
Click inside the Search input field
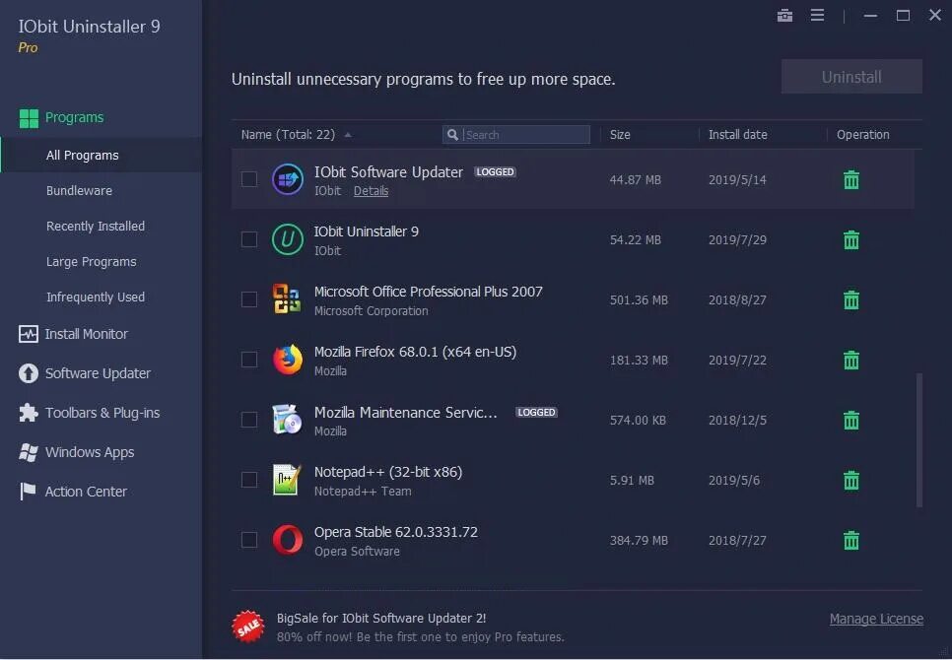(x=516, y=135)
